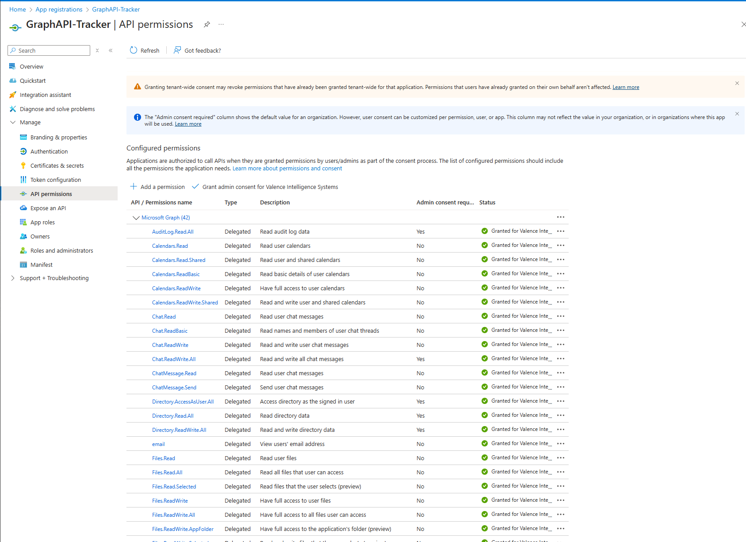This screenshot has width=746, height=542.
Task: Open Learn more in orange warning
Action: 626,87
